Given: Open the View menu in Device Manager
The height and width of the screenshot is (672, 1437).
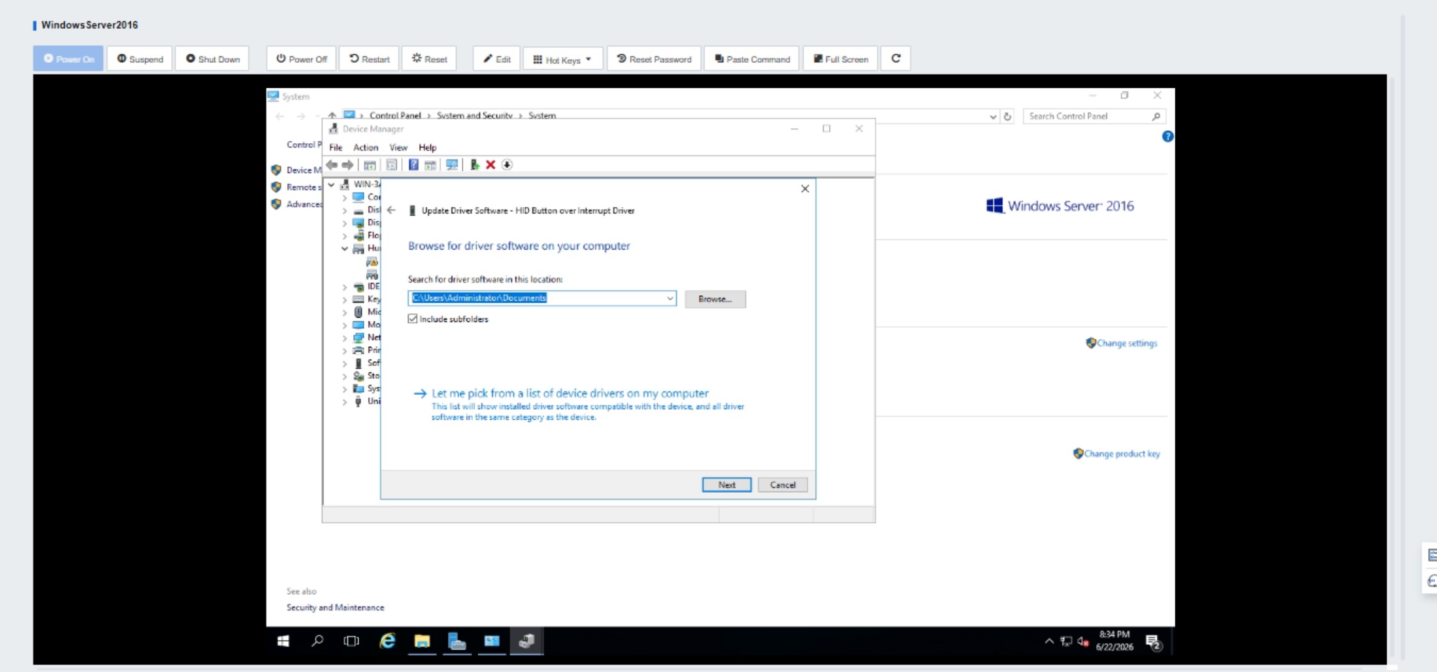Looking at the screenshot, I should tap(398, 148).
